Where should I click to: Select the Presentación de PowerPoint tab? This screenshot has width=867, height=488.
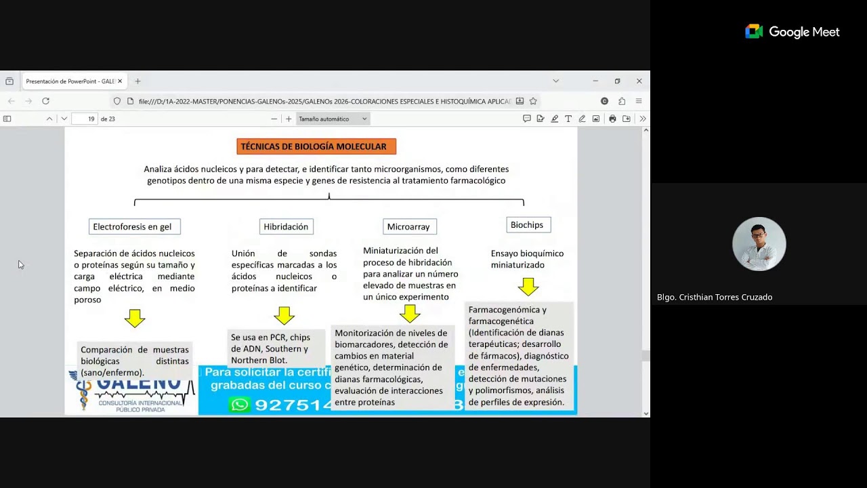pyautogui.click(x=73, y=81)
